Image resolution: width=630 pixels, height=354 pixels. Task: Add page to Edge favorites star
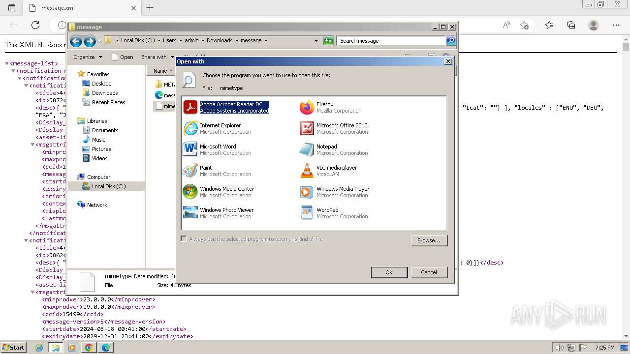point(525,25)
